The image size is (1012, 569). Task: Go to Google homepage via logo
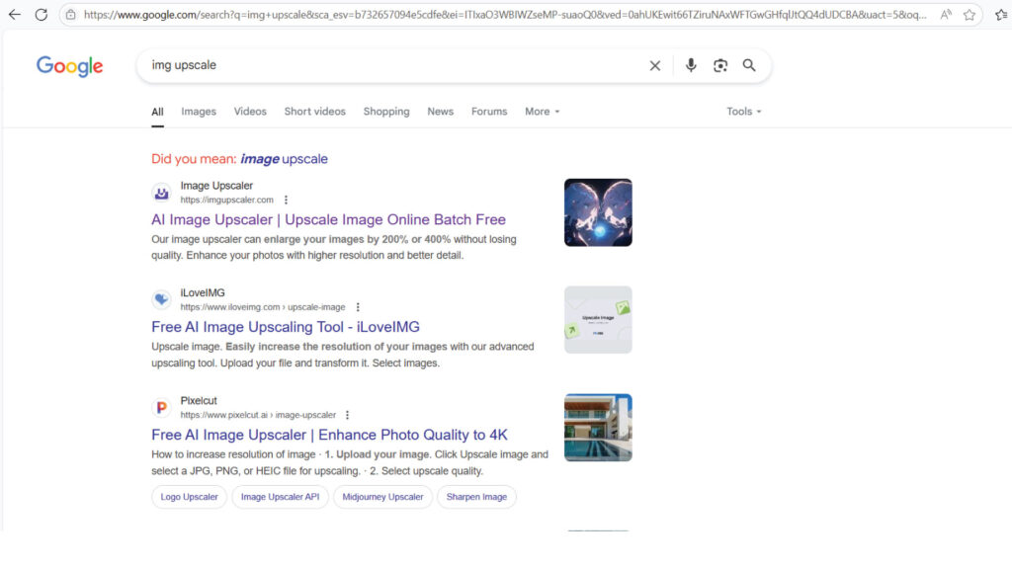coord(70,66)
